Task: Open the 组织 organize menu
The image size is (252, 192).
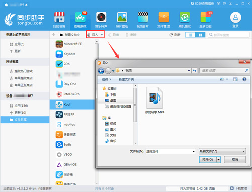Action: 106,79
